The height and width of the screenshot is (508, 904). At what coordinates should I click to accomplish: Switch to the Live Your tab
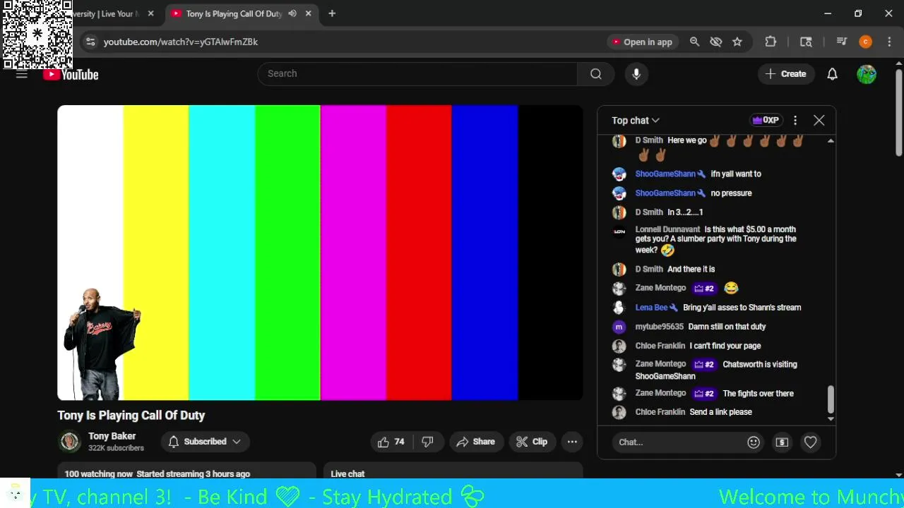tap(106, 13)
